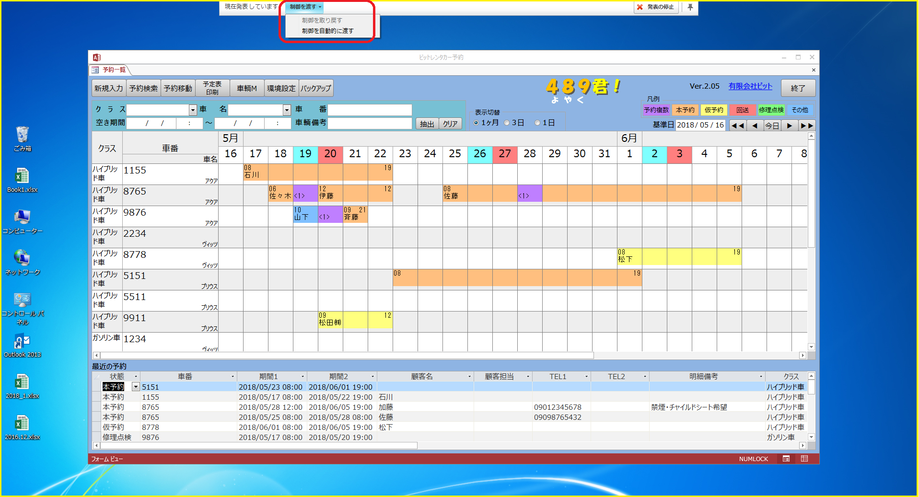Choose 制御を自動的に渡す menu entry
This screenshot has width=919, height=497.
327,31
